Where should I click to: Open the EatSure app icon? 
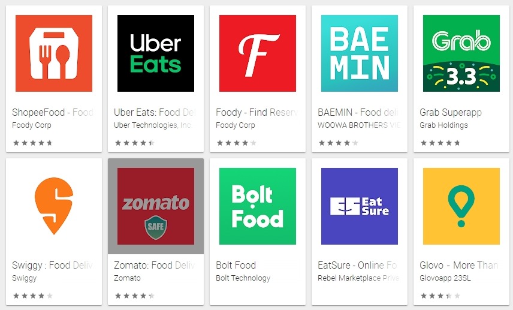coord(360,206)
